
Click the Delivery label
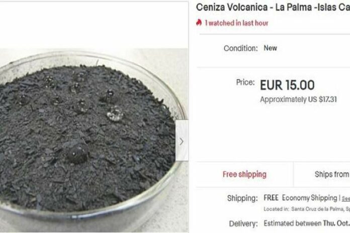tap(243, 223)
